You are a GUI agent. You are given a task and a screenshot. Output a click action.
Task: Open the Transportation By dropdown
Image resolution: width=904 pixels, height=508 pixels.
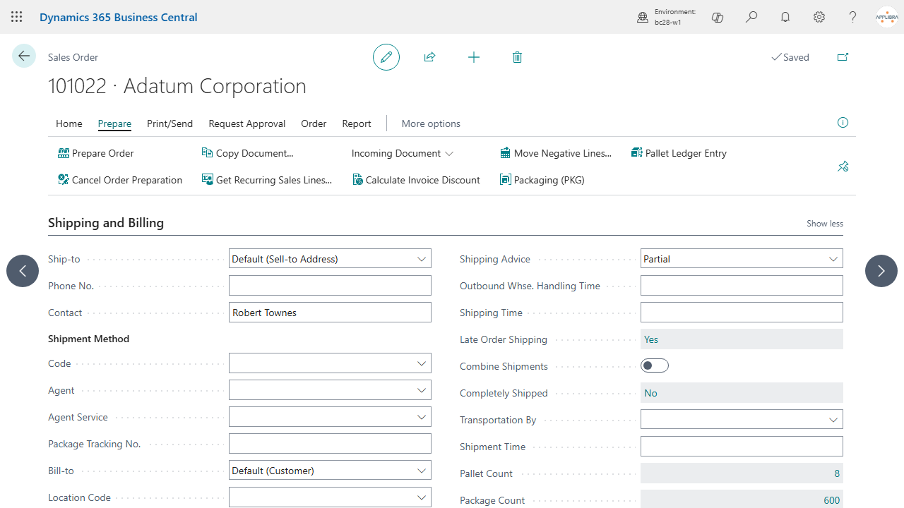click(833, 420)
